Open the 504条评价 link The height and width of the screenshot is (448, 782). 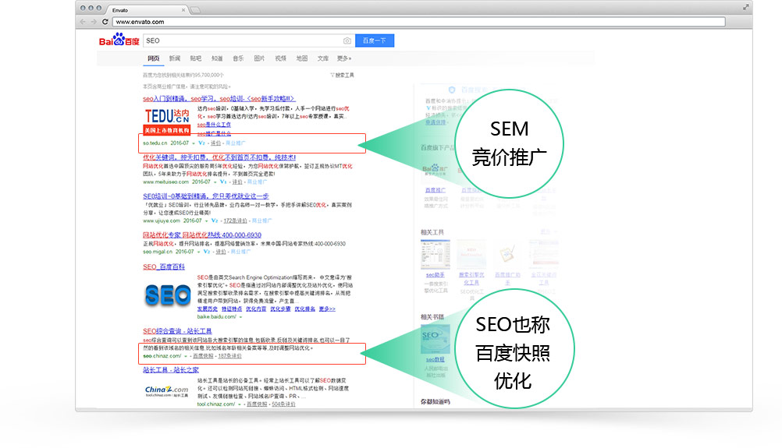(x=284, y=404)
